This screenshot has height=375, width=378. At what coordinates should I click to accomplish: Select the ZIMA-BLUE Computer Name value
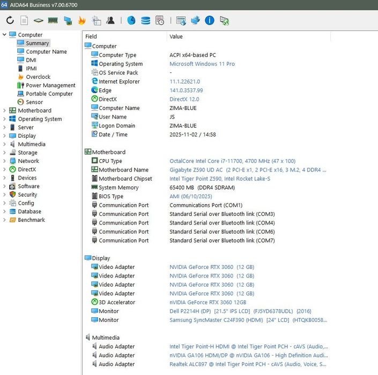click(183, 108)
